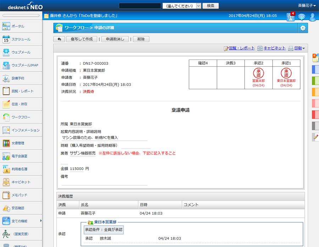Open settings gear in workflow header
The image size is (319, 247).
pos(302,28)
